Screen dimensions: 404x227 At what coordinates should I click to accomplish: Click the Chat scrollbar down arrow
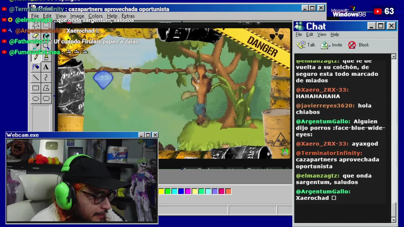[x=394, y=220]
